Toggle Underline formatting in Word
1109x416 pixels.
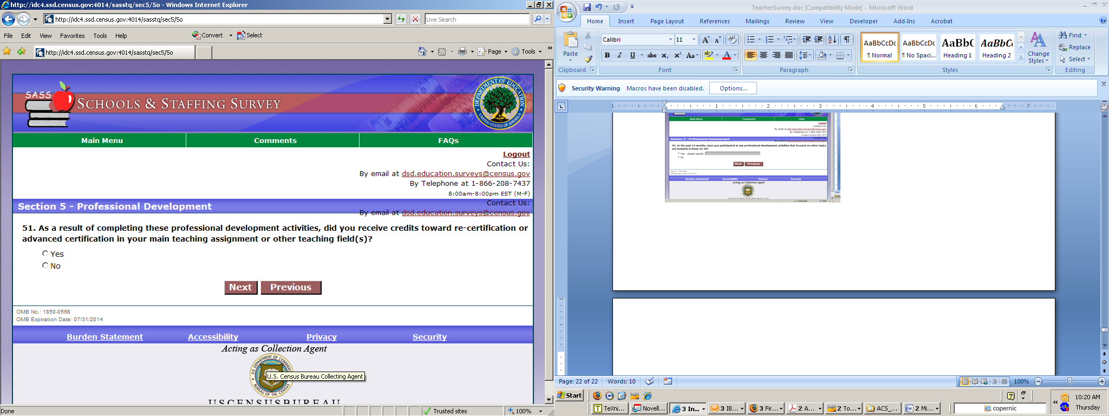[632, 55]
